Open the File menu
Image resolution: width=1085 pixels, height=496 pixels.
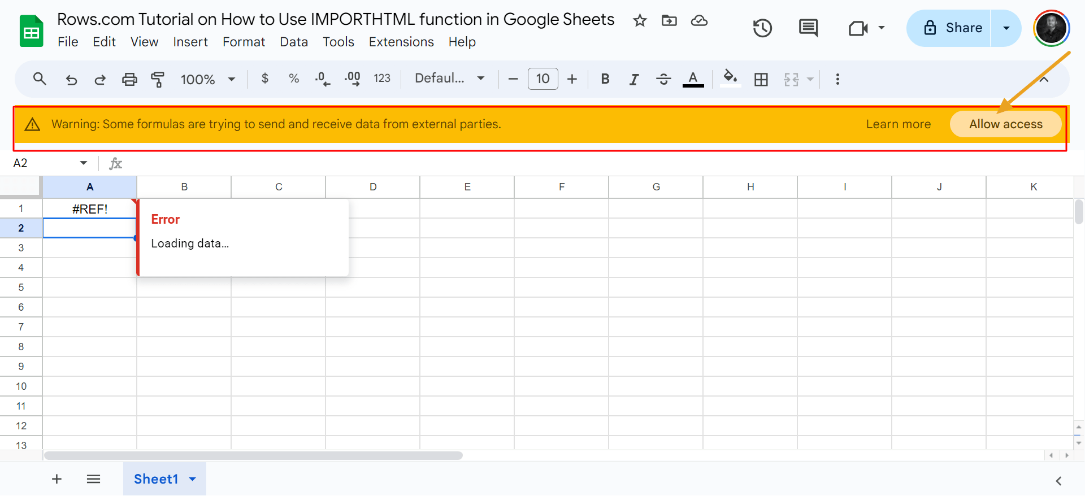(x=68, y=42)
